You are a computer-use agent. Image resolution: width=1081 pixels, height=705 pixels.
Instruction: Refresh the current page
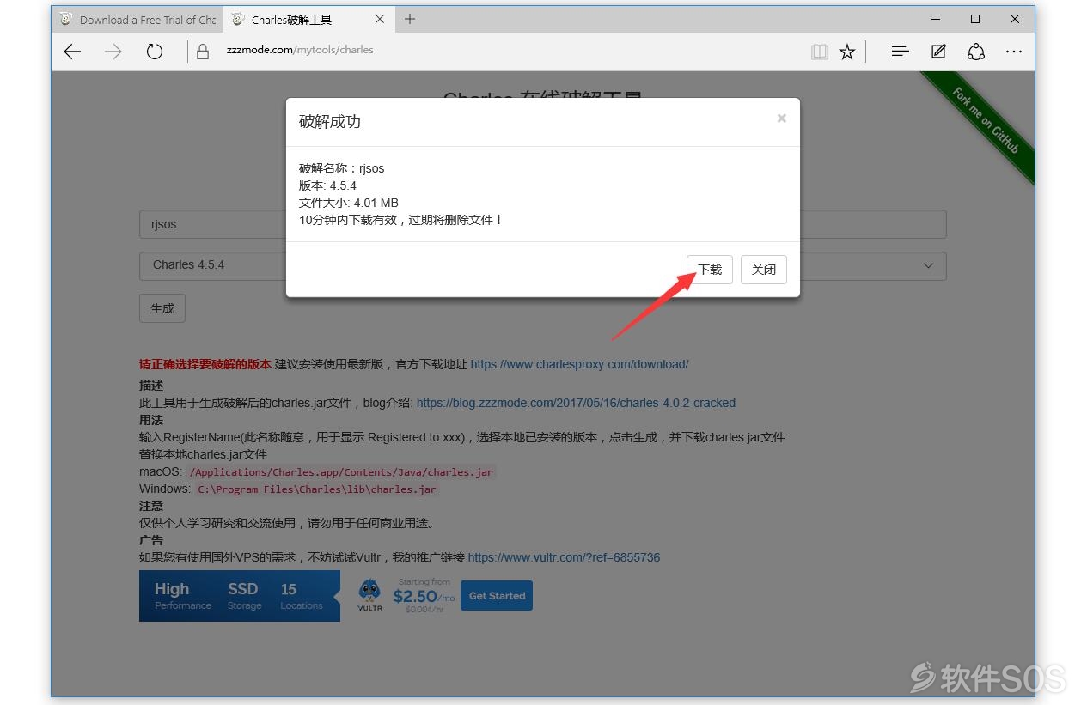[x=154, y=52]
